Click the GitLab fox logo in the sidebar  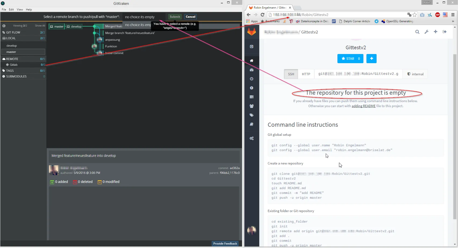click(252, 32)
